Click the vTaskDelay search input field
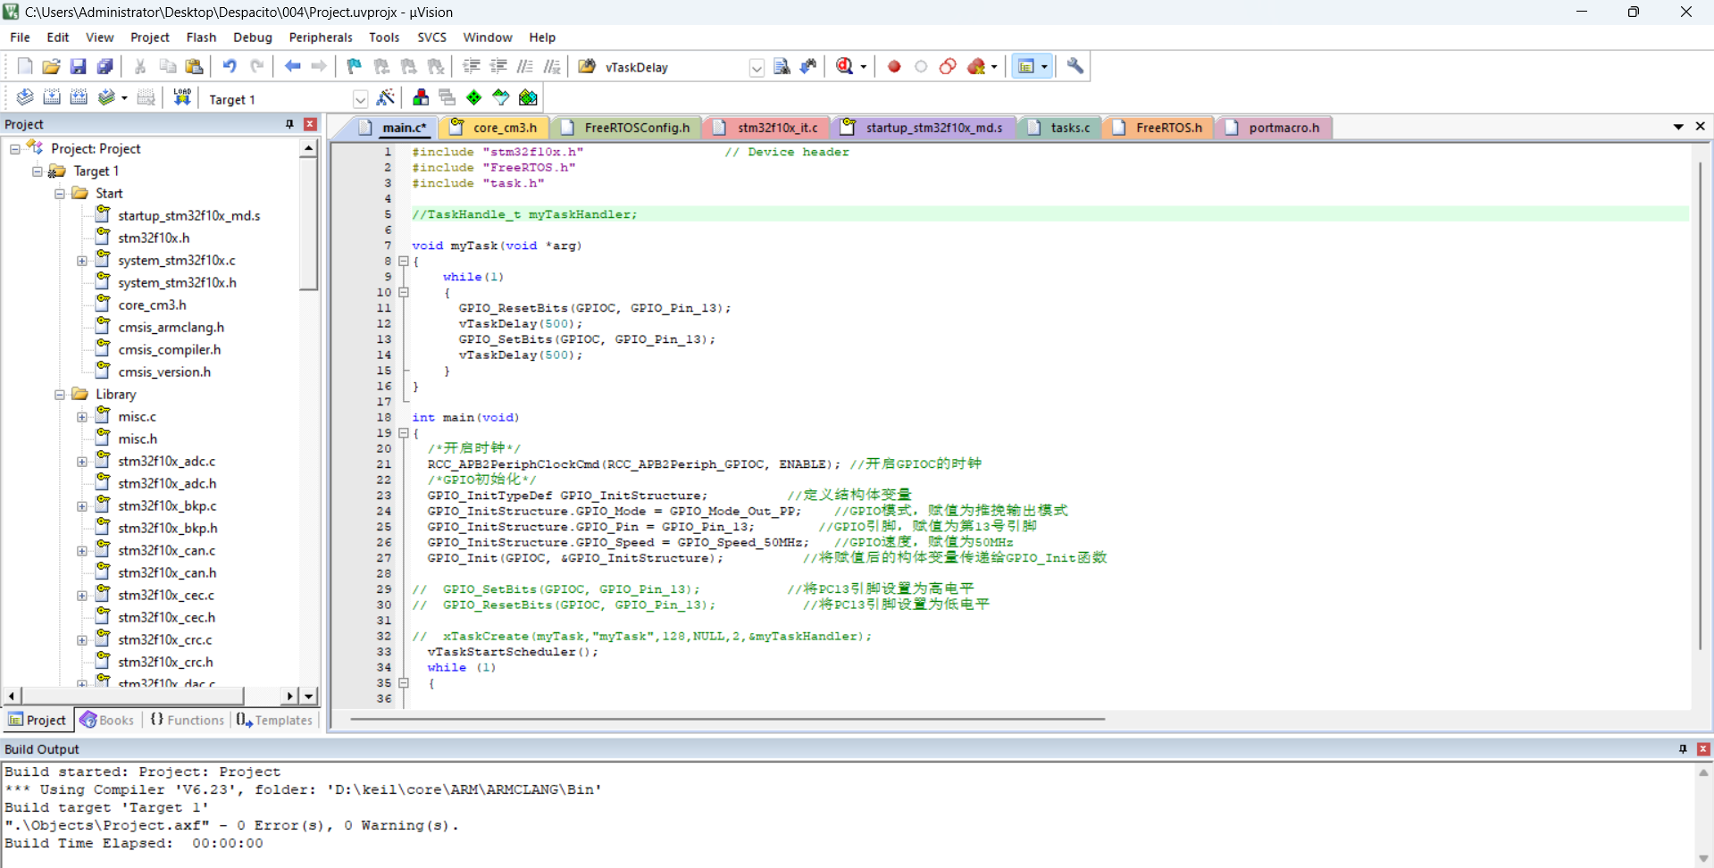 [x=674, y=68]
